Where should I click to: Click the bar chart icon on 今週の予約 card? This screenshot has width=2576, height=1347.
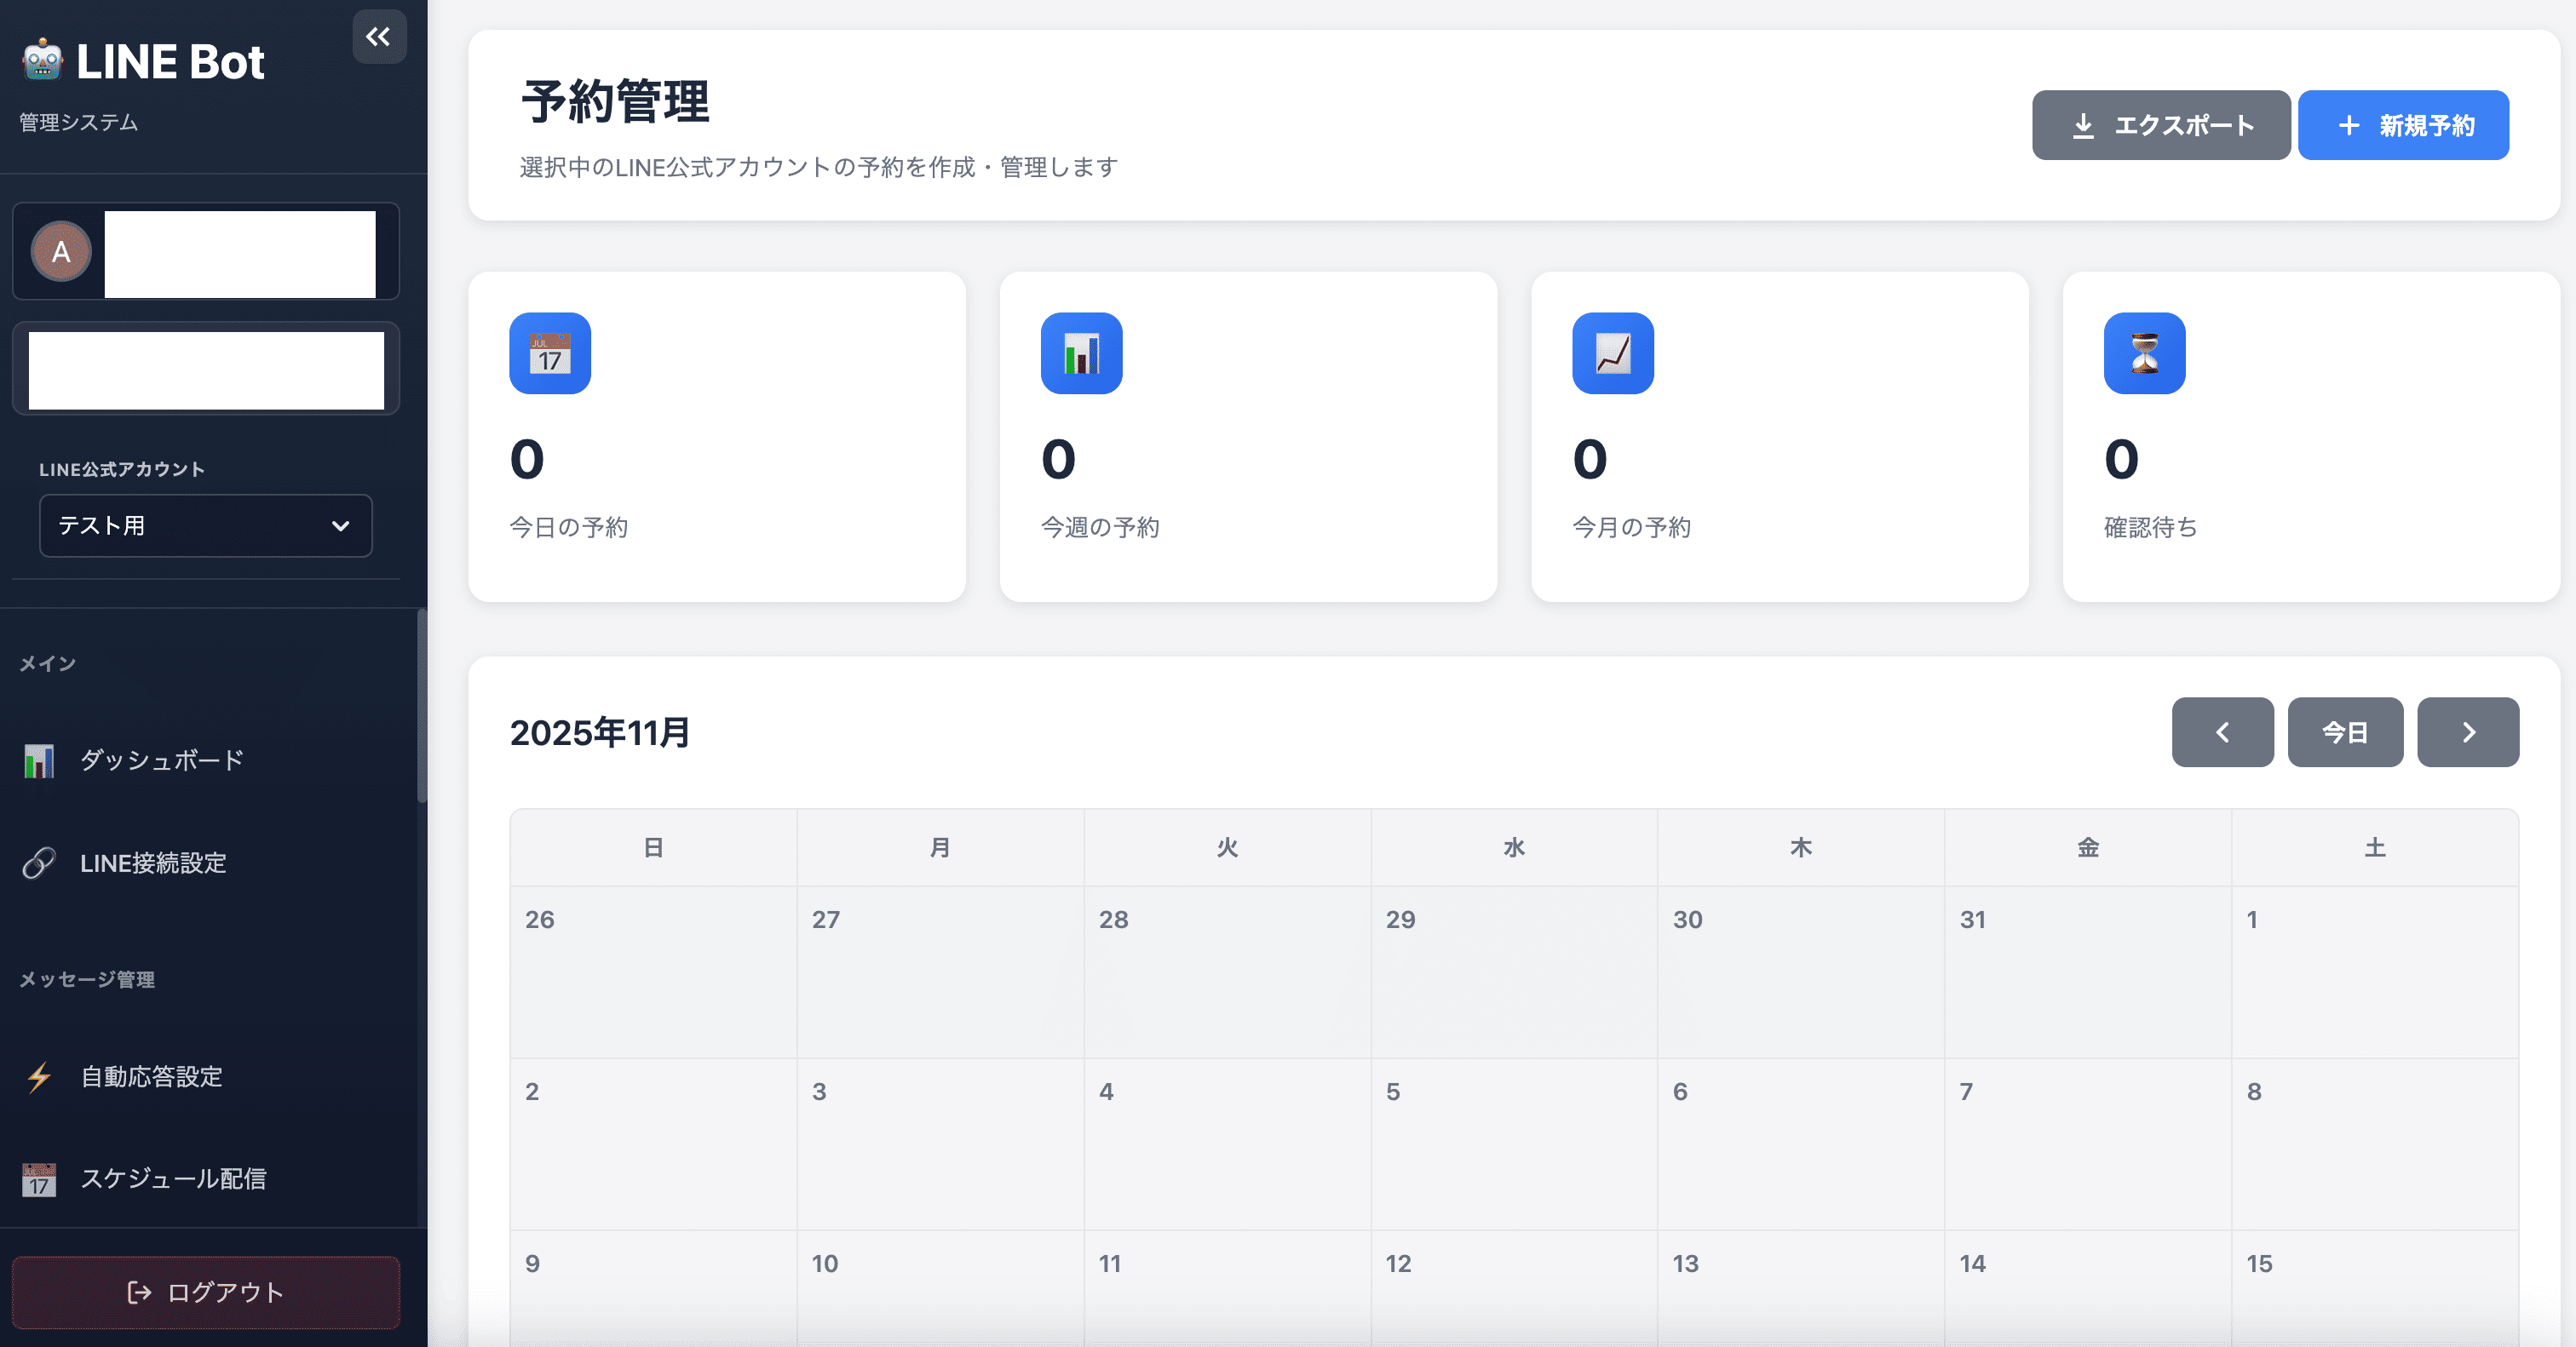pos(1081,353)
